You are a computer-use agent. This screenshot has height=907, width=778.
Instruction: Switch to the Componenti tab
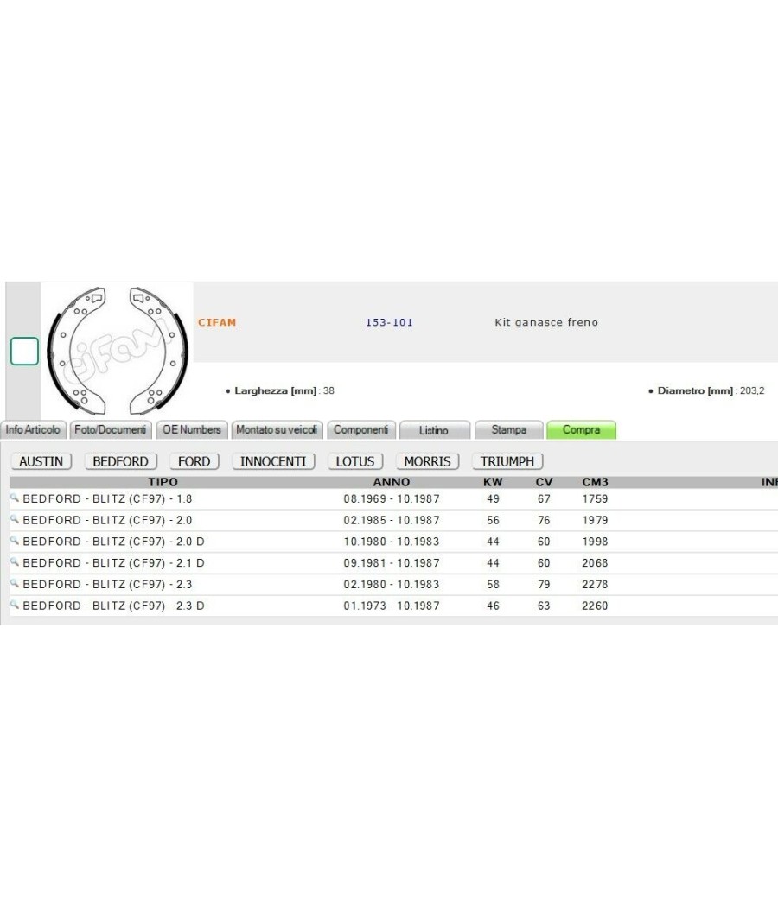point(361,430)
